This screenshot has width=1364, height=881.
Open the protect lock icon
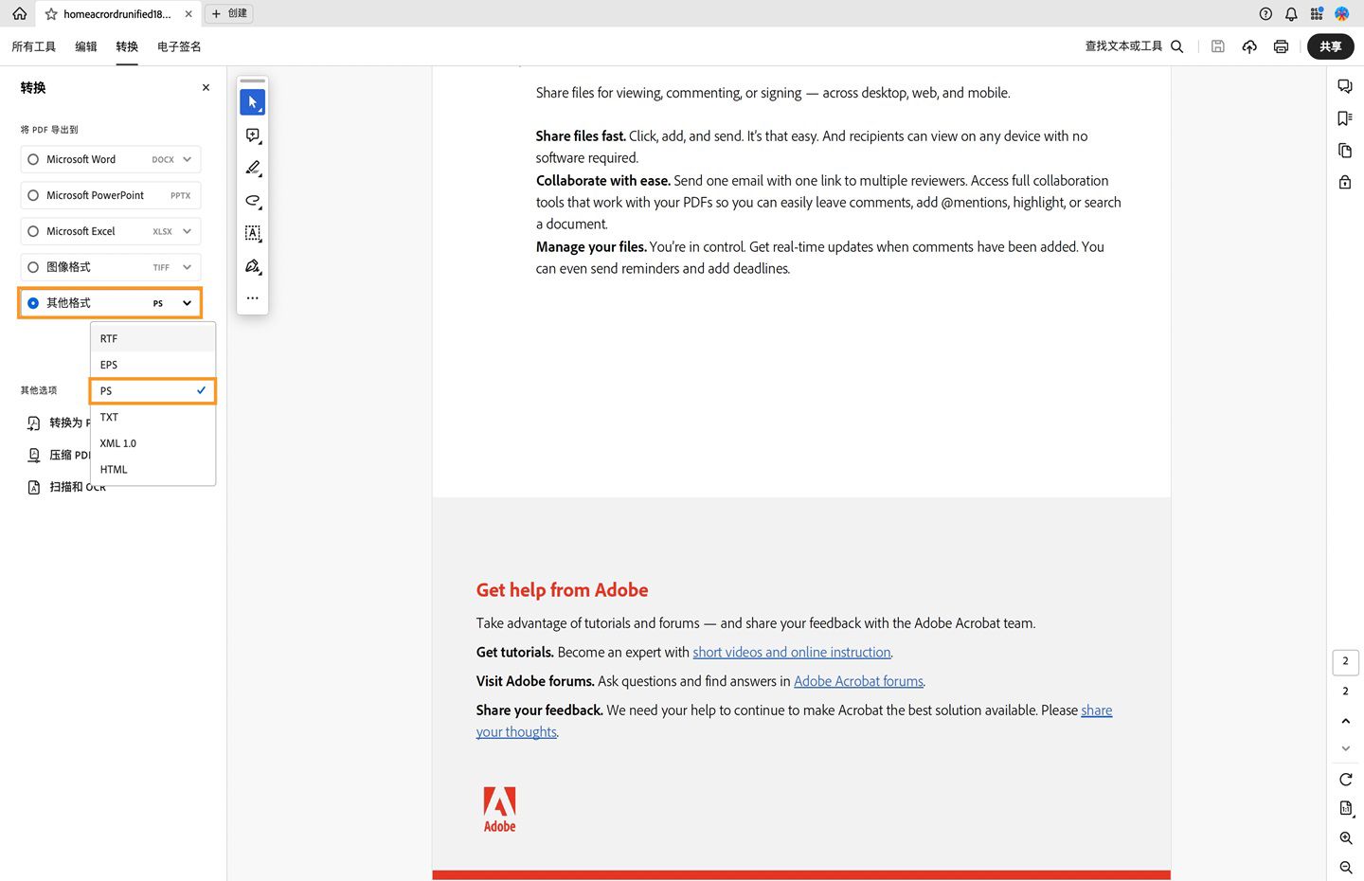1345,182
